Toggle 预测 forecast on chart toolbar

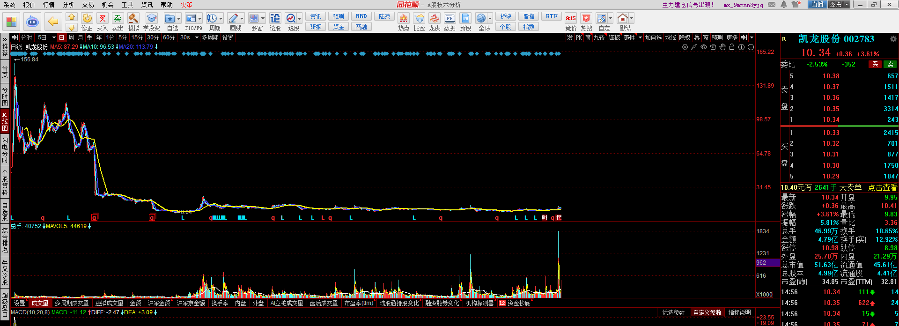click(717, 37)
